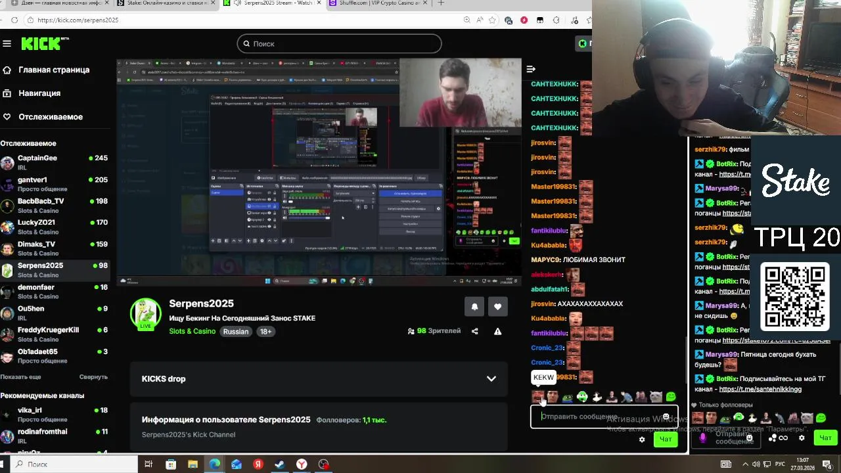Image resolution: width=841 pixels, height=473 pixels.
Task: Open recommended channel rodinafromthai
Action: (x=54, y=436)
